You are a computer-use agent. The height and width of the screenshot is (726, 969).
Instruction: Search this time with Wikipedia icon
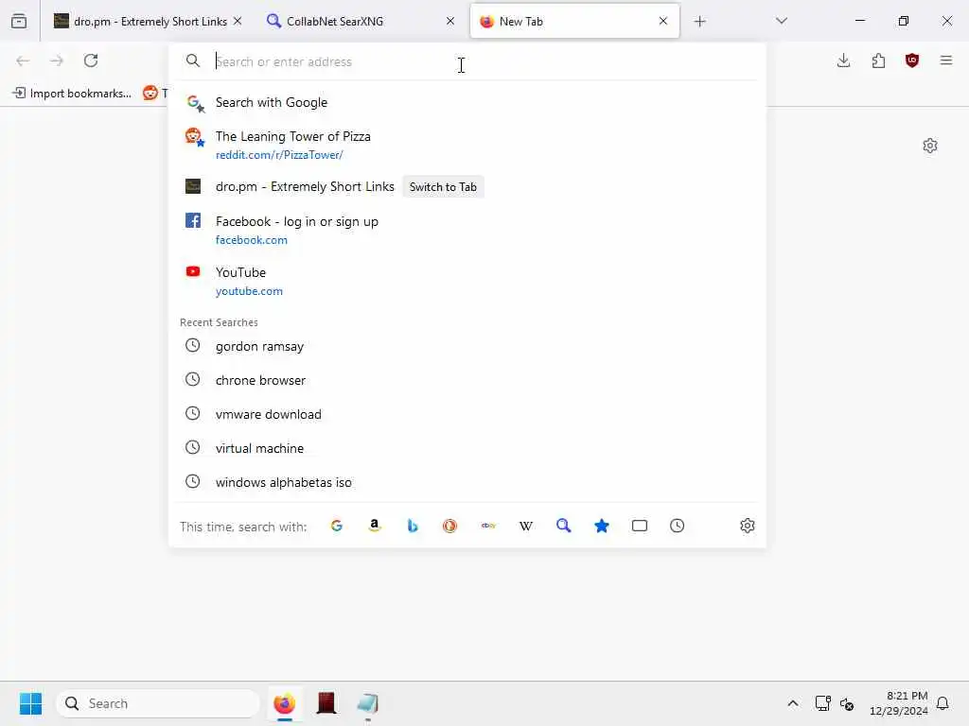(x=526, y=526)
